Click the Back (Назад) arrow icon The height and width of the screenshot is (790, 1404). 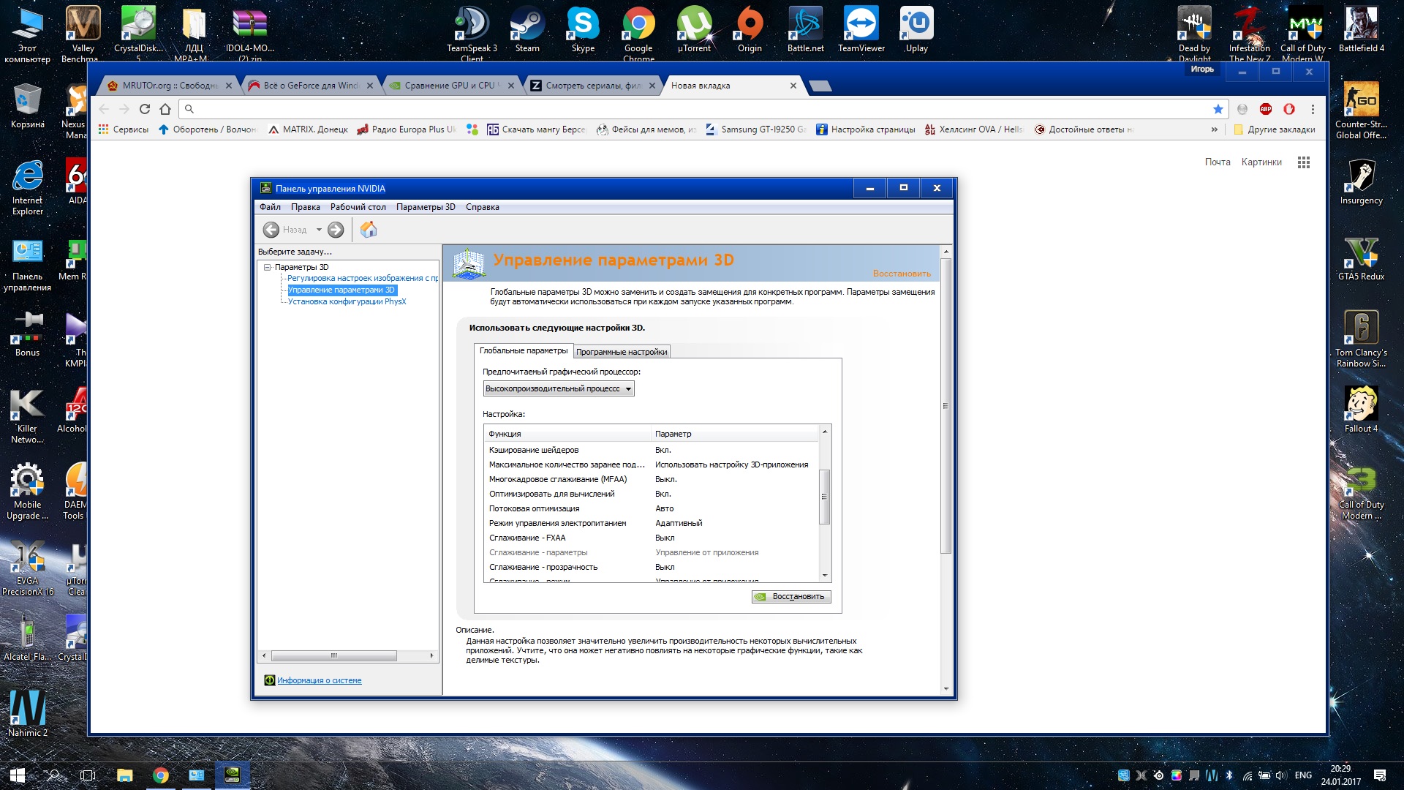click(271, 230)
